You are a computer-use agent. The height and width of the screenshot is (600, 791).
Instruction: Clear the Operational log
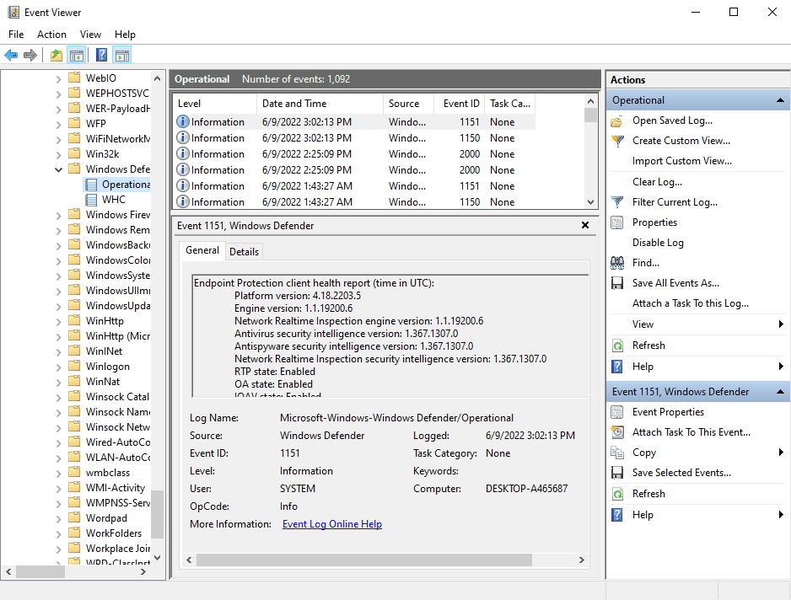[x=657, y=181]
